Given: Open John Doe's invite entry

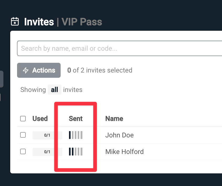Looking at the screenshot, I should click(x=119, y=135).
